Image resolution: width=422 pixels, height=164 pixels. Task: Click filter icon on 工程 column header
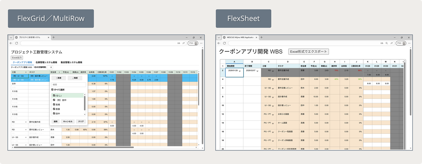[x=26, y=72]
